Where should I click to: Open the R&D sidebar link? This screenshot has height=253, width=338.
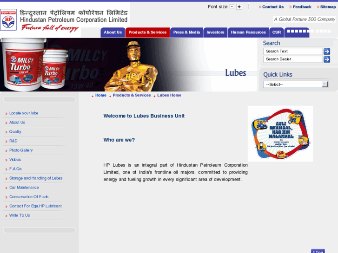pyautogui.click(x=13, y=141)
